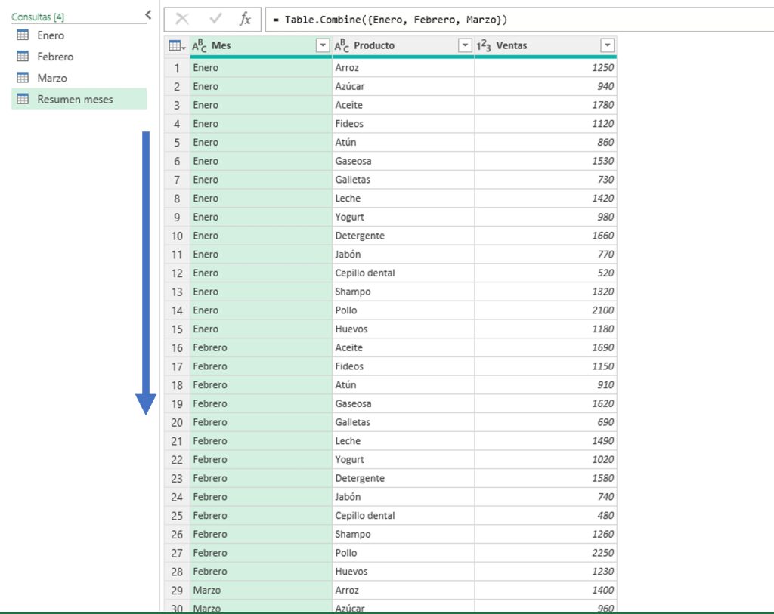Click the table menu icon in header corner

[x=177, y=46]
